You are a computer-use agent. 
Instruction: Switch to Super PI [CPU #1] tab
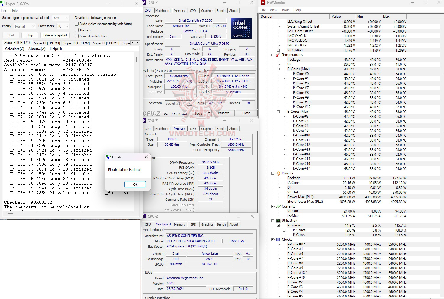pos(47,43)
